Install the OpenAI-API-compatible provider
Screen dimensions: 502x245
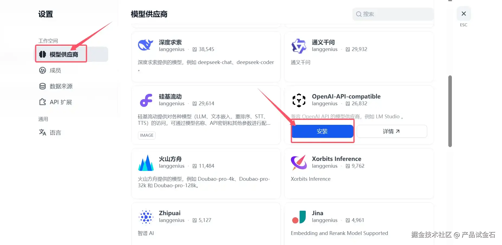322,131
